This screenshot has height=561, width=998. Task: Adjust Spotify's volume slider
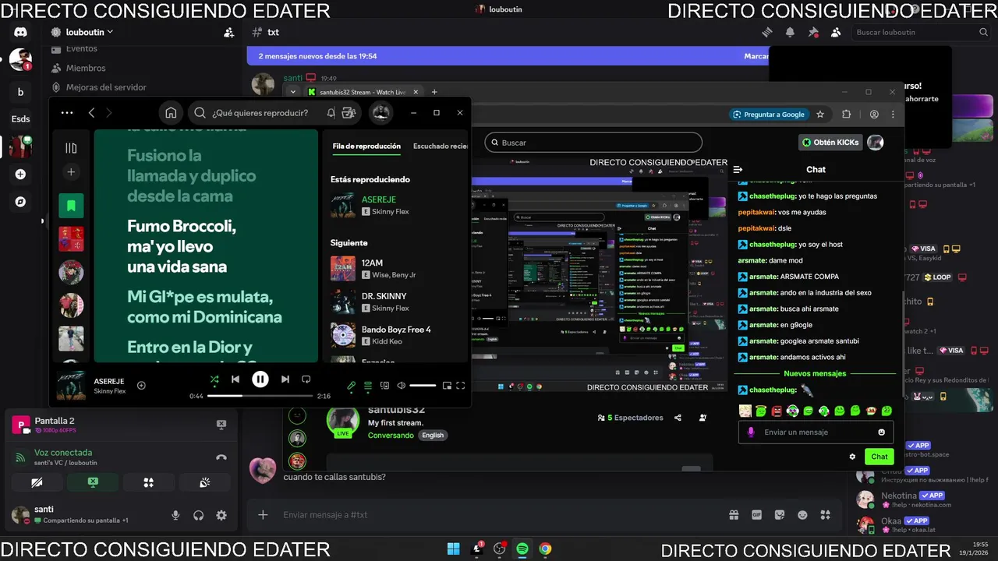pos(423,385)
